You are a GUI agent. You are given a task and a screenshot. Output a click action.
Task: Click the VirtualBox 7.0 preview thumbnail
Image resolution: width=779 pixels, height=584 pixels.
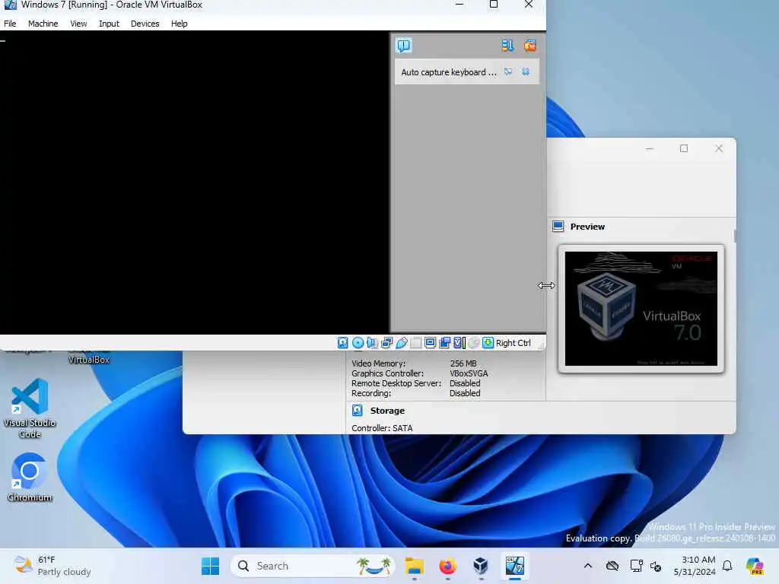pyautogui.click(x=641, y=309)
